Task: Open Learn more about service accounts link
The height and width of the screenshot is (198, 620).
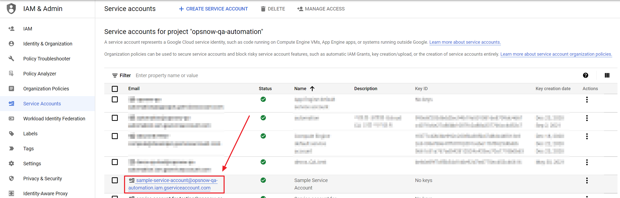Action: tap(465, 42)
